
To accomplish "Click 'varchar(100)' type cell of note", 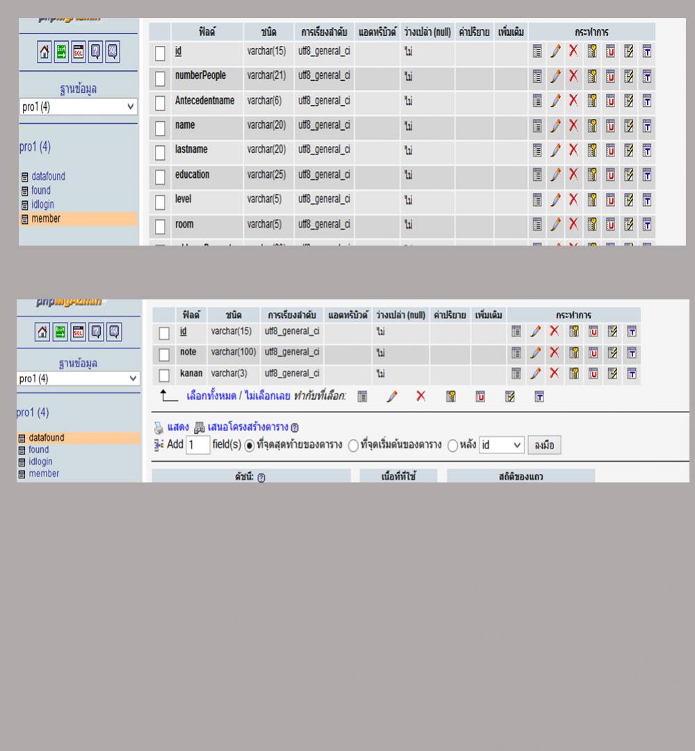I will pos(234,352).
